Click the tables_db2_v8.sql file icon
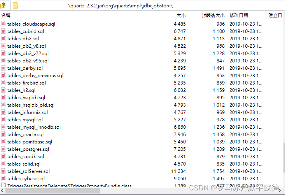 click(3, 46)
